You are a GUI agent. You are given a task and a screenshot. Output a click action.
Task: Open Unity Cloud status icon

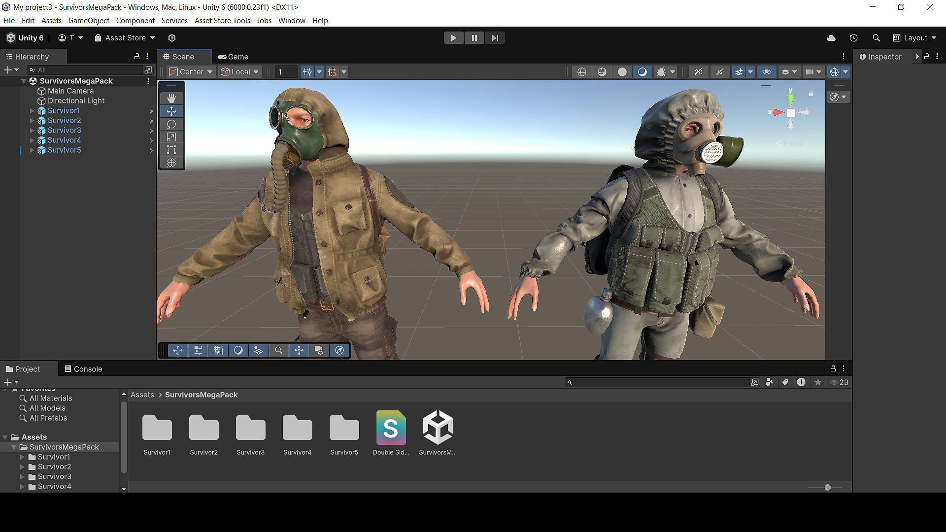click(831, 38)
